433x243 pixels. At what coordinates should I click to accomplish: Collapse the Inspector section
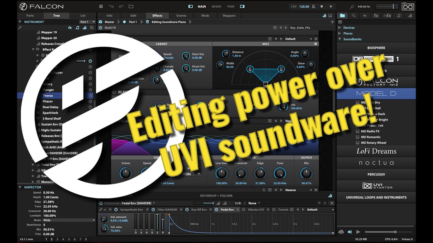click(20, 187)
